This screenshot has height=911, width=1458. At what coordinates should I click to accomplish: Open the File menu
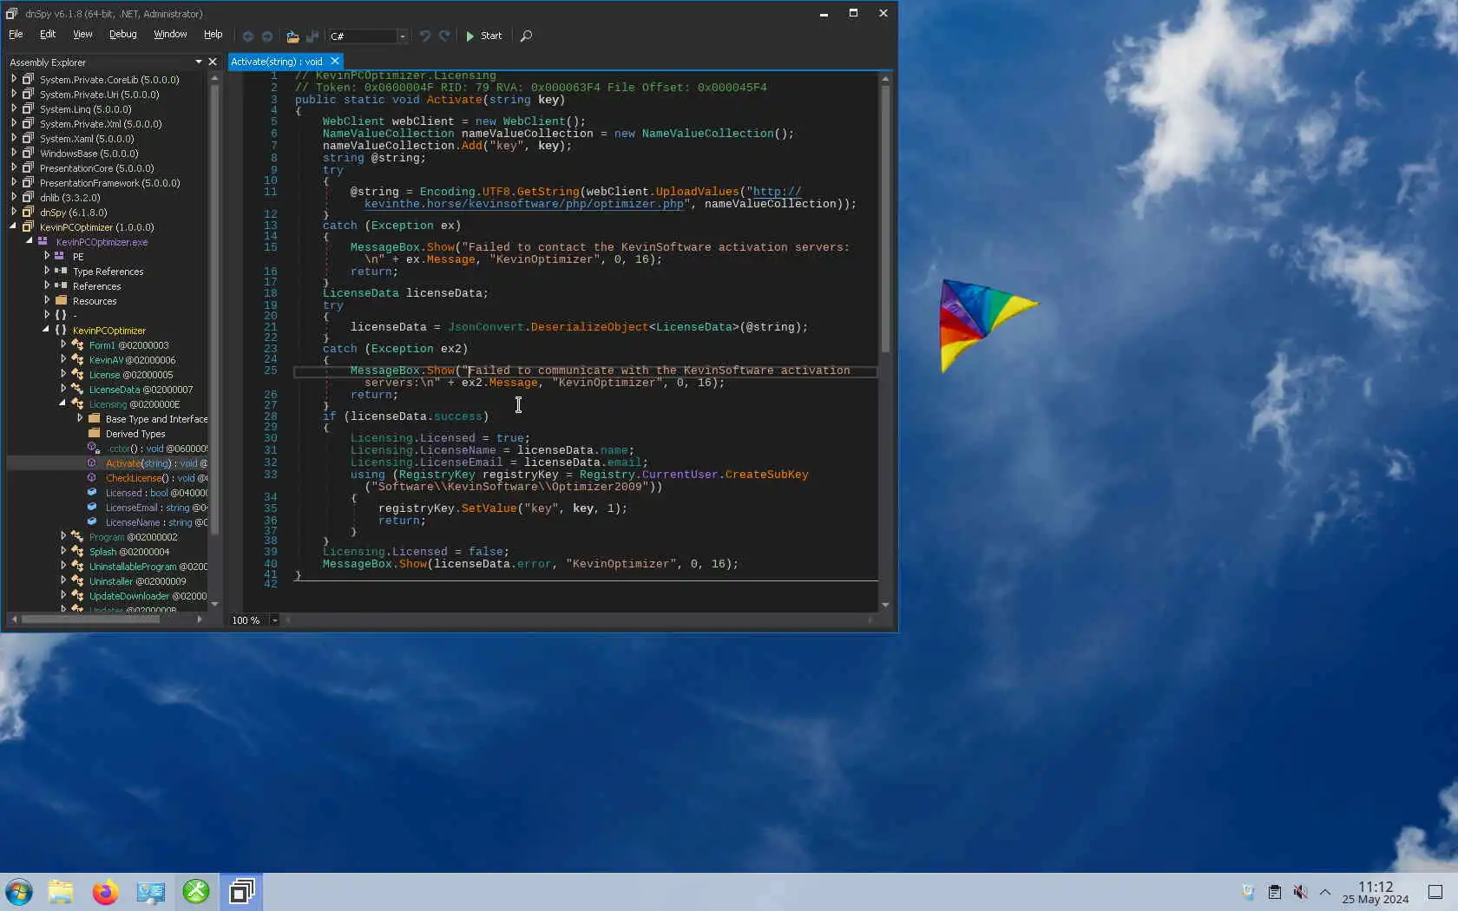[16, 35]
